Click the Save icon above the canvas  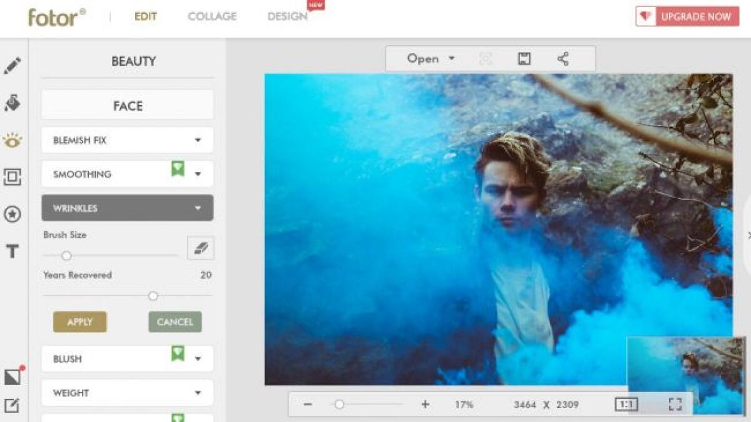(x=524, y=58)
